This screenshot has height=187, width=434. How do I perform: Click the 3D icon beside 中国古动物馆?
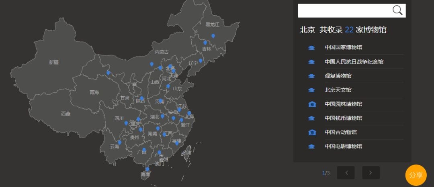(312, 132)
